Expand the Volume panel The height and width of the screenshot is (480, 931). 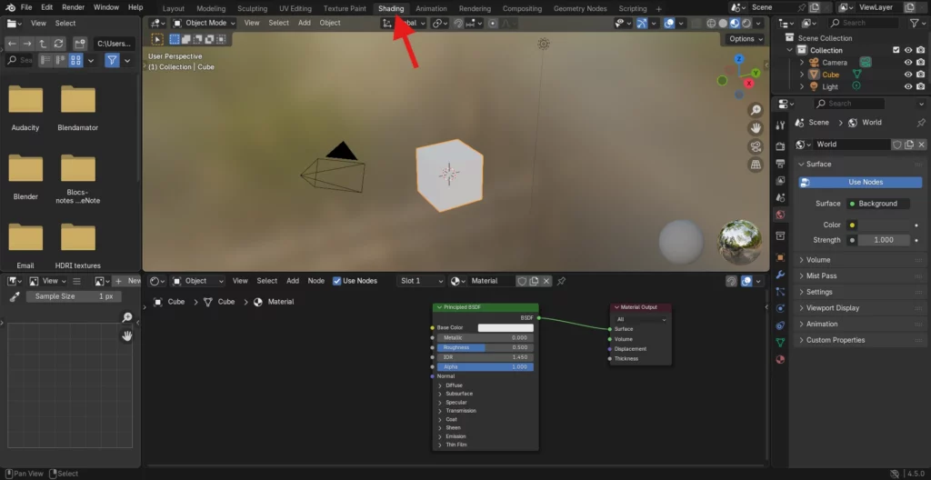point(818,260)
